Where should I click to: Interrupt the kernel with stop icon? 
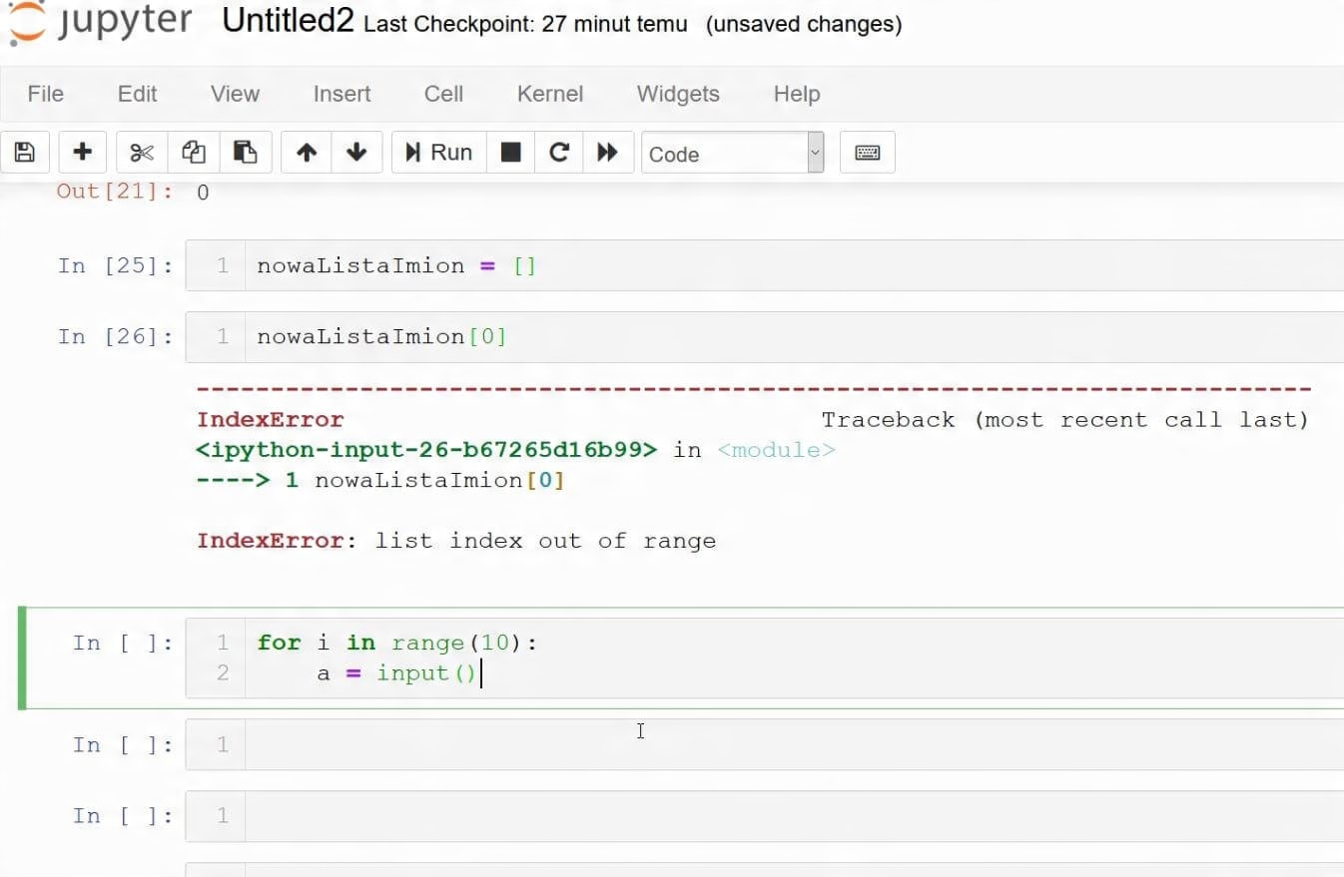510,153
